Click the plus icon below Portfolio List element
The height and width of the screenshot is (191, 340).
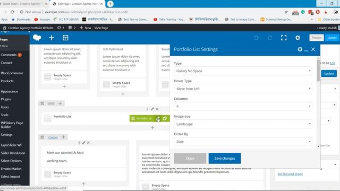coord(152,128)
